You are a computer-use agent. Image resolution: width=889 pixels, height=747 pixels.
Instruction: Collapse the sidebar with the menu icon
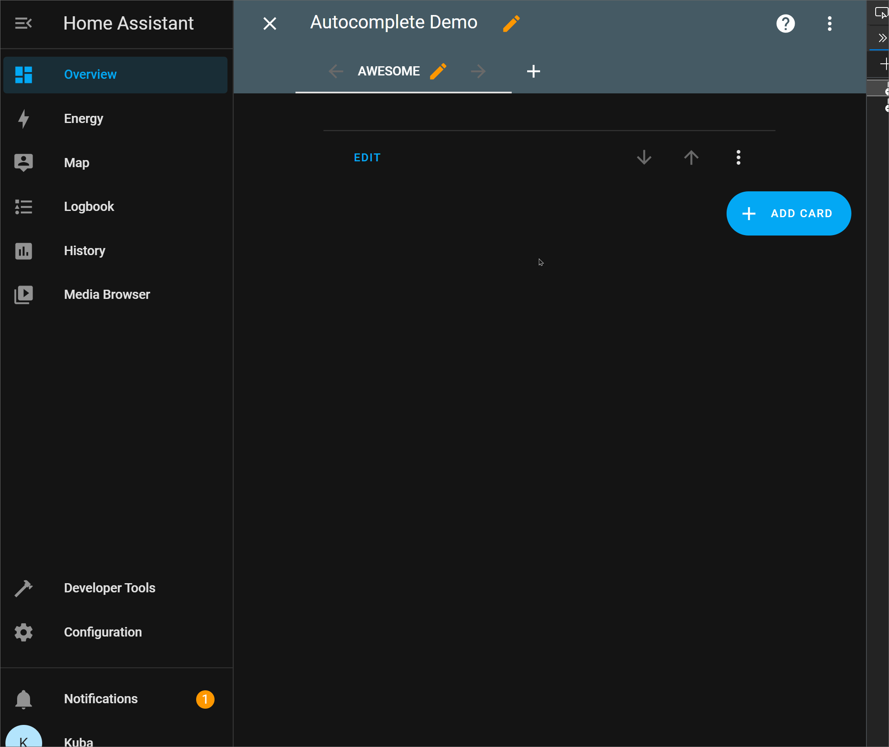[x=23, y=23]
